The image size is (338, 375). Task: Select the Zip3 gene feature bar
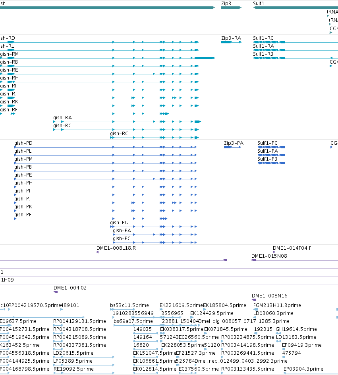point(231,8)
